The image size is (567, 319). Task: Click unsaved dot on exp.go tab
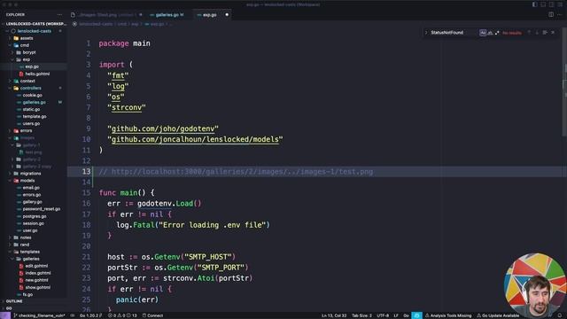coord(227,15)
